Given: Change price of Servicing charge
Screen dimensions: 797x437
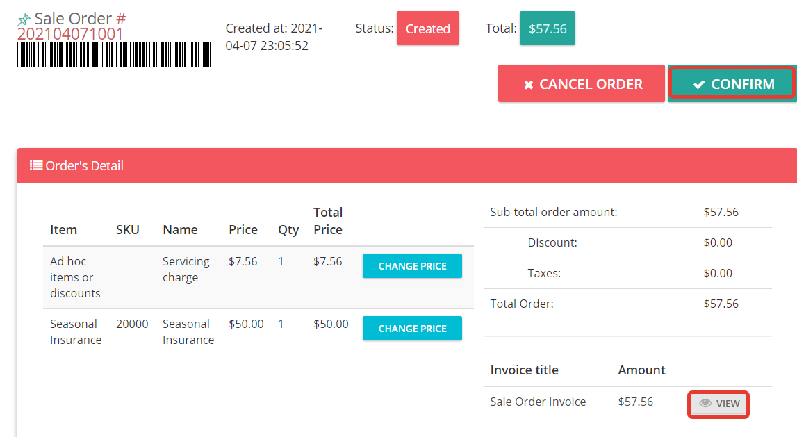Looking at the screenshot, I should pos(412,266).
